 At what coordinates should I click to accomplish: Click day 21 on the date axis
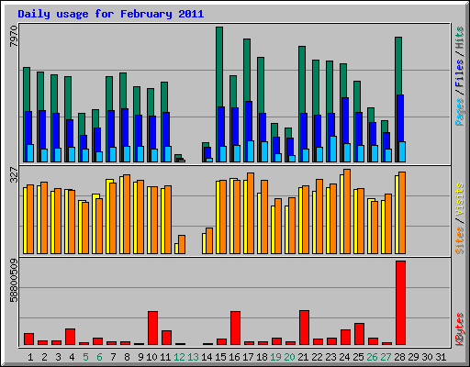click(x=303, y=357)
